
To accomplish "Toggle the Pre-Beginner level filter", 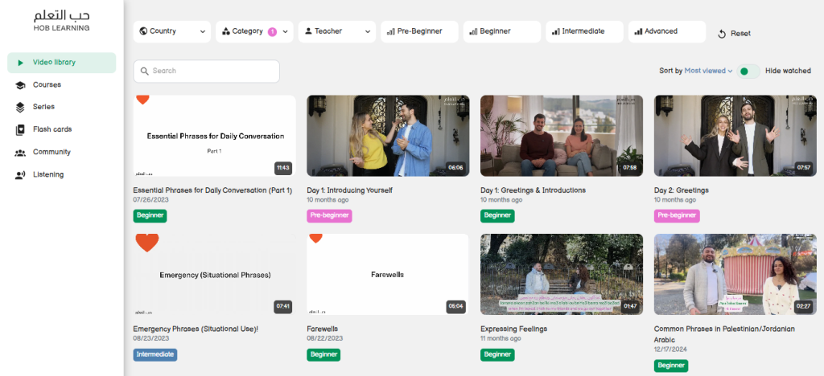I will [419, 32].
